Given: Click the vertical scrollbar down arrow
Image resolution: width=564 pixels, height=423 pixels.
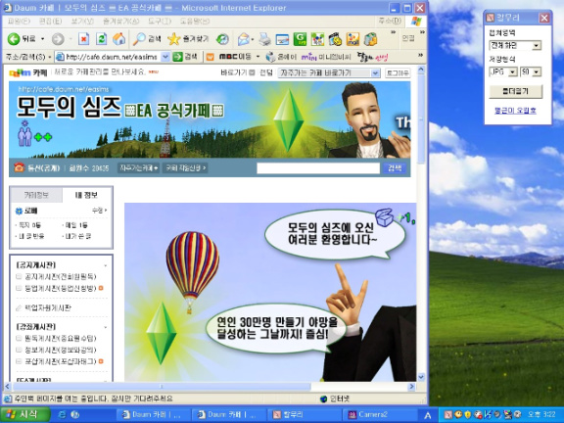Looking at the screenshot, I should click(421, 377).
